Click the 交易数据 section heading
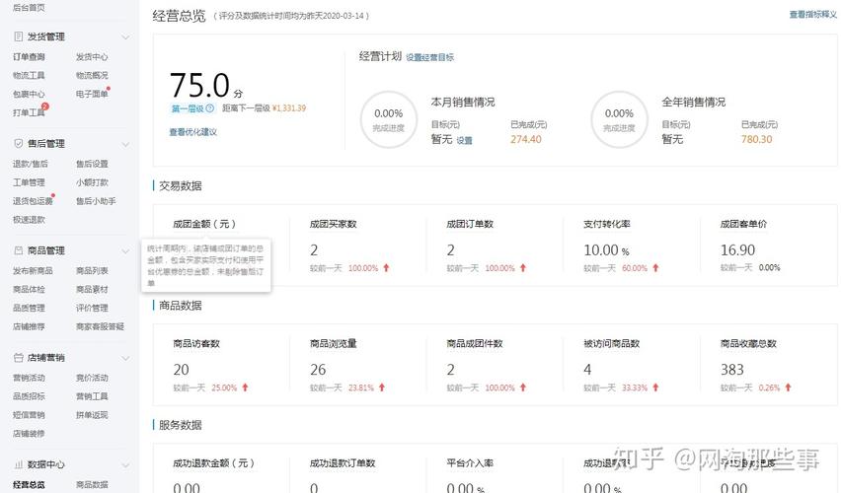This screenshot has width=841, height=493. (x=181, y=186)
